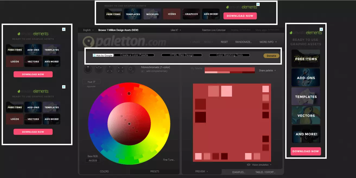Click Download Now in the right sidebar ad
The height and width of the screenshot is (178, 356).
point(306,151)
